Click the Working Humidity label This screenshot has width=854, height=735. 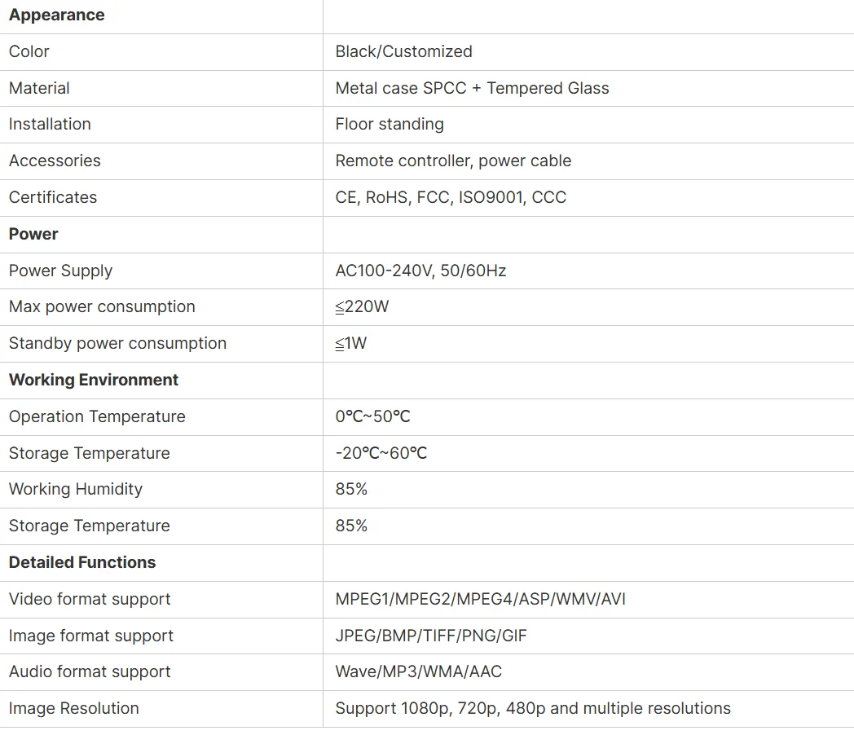click(x=76, y=489)
